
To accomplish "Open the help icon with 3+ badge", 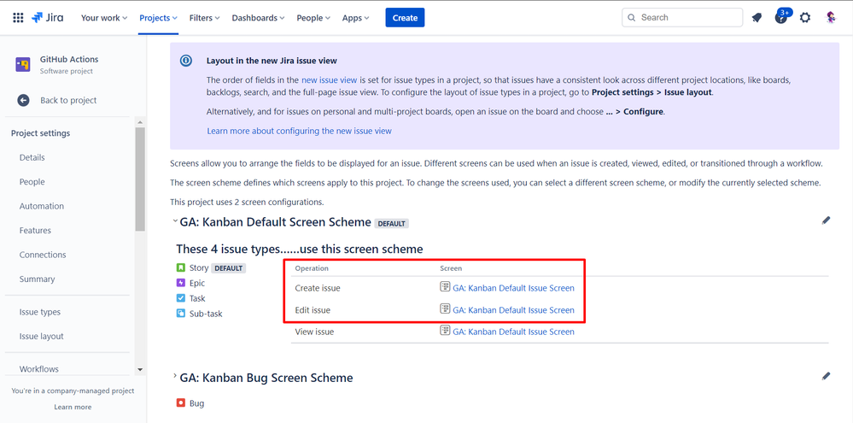I will point(781,17).
